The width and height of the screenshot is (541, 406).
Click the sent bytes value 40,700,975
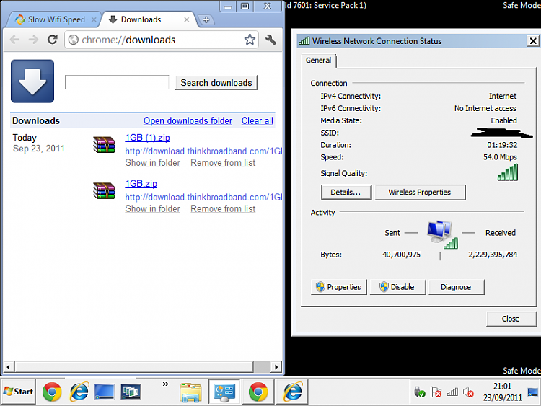click(402, 255)
